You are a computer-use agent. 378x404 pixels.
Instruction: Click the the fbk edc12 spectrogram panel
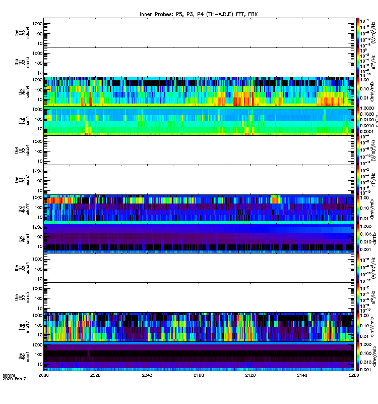pyautogui.click(x=199, y=327)
